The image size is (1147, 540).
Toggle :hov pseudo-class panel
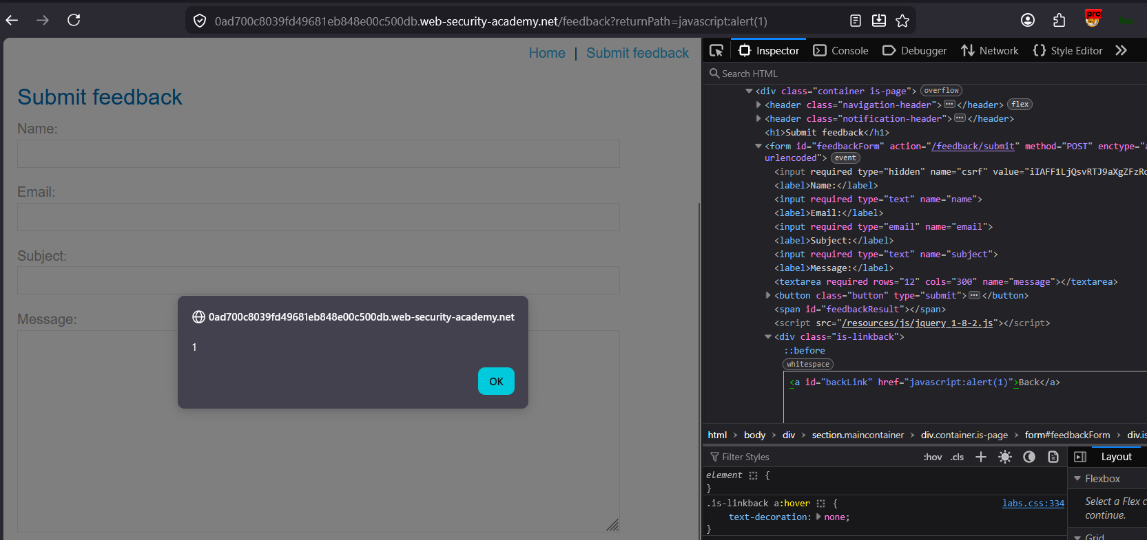point(933,457)
